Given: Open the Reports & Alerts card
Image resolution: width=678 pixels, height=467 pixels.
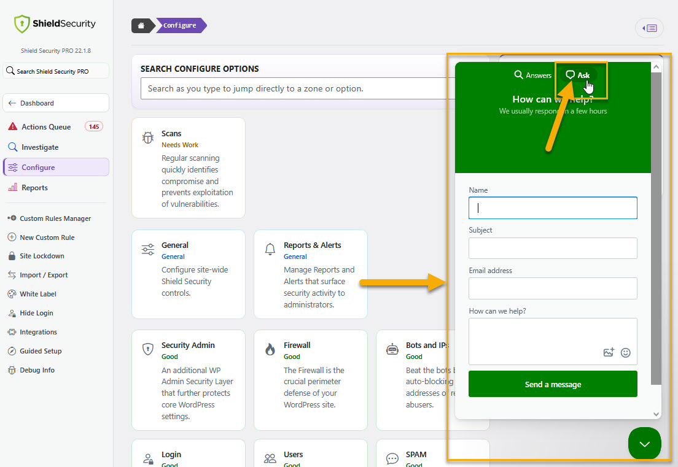Looking at the screenshot, I should click(x=311, y=274).
